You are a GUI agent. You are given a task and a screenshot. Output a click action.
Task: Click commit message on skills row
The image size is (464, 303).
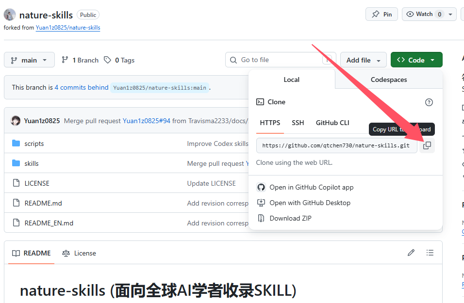pyautogui.click(x=218, y=163)
